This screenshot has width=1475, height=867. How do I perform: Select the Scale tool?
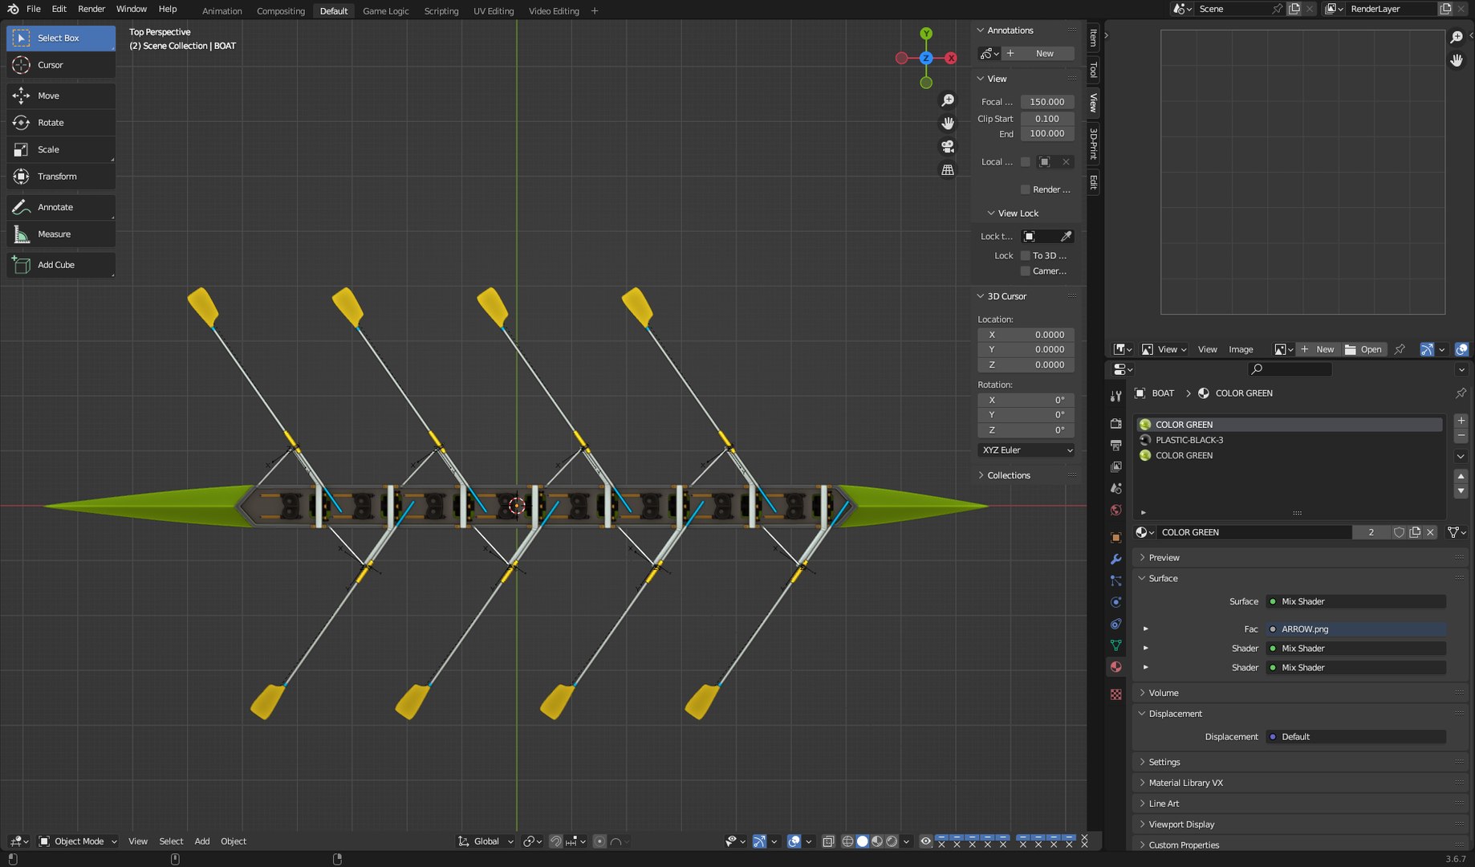point(61,149)
